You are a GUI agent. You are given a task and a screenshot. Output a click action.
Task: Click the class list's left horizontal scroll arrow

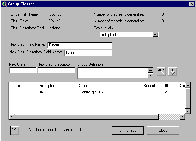tap(12, 117)
